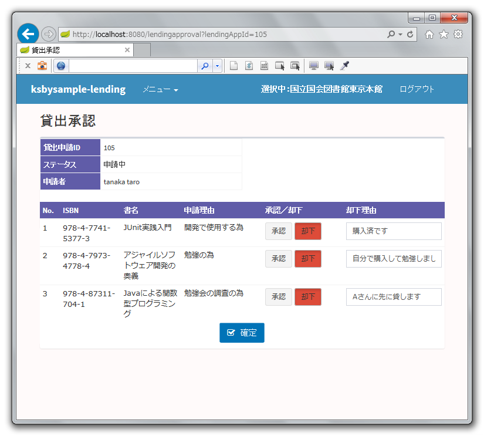Approve row 3 Javaによる関数型プログラミング with 承認
484x436 pixels.
click(279, 297)
